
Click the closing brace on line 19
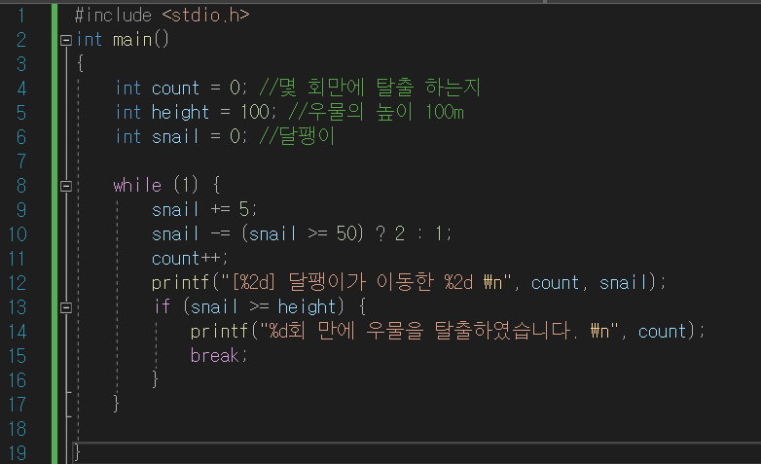point(77,453)
